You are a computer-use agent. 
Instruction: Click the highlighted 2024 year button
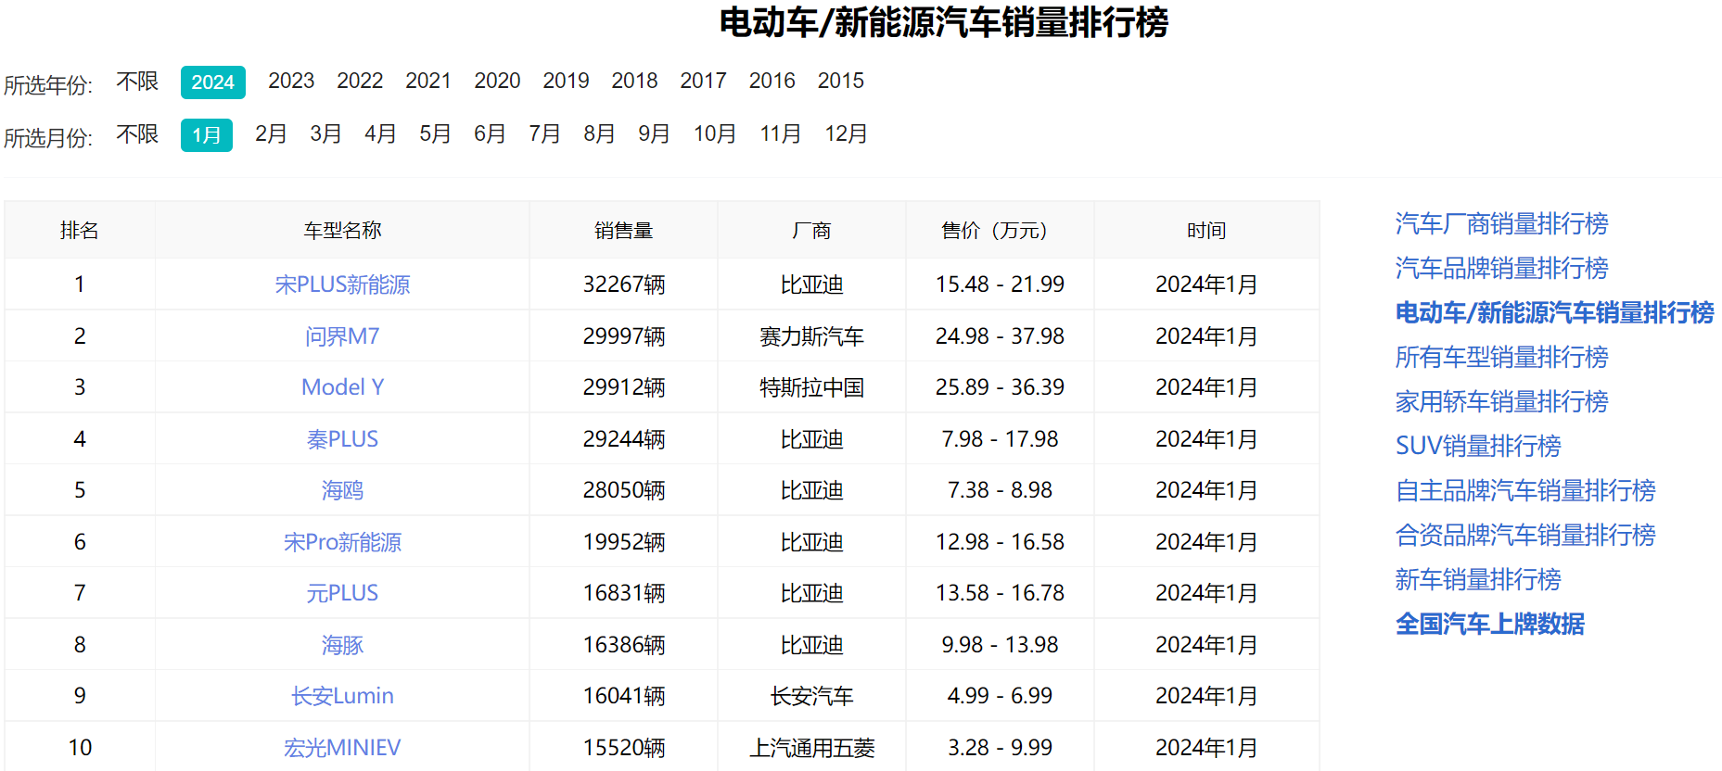(212, 82)
